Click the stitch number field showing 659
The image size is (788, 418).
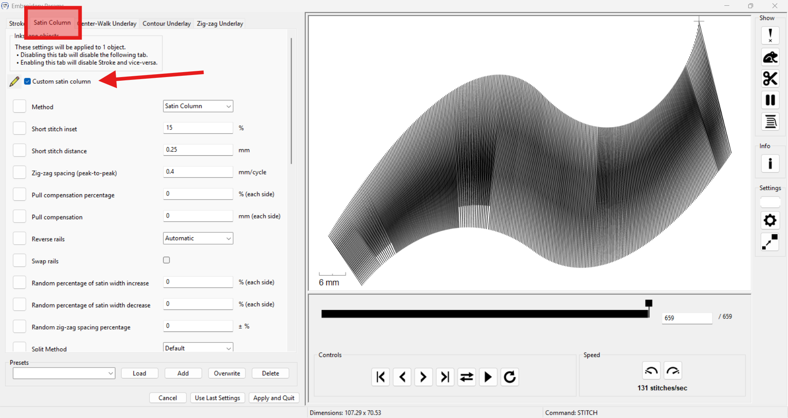point(687,318)
